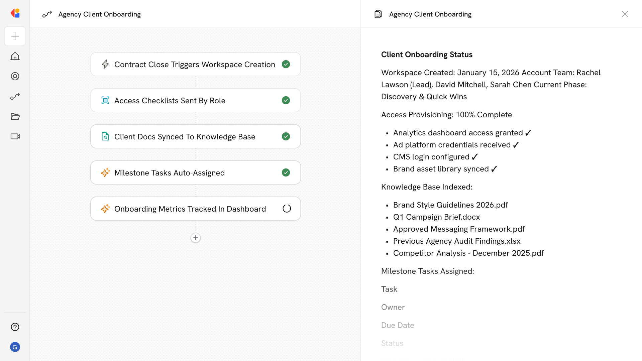Click the lightning trigger icon on Contract Close
Viewport: 642px width, 361px height.
coord(105,64)
